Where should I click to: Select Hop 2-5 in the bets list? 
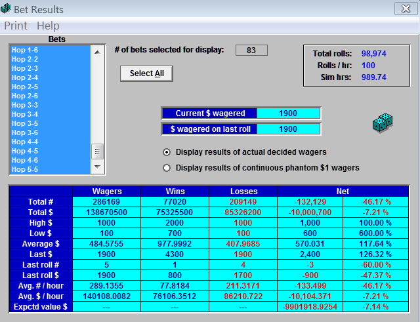pos(51,87)
